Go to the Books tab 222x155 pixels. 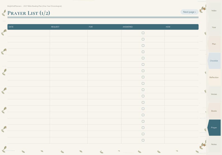click(214, 111)
